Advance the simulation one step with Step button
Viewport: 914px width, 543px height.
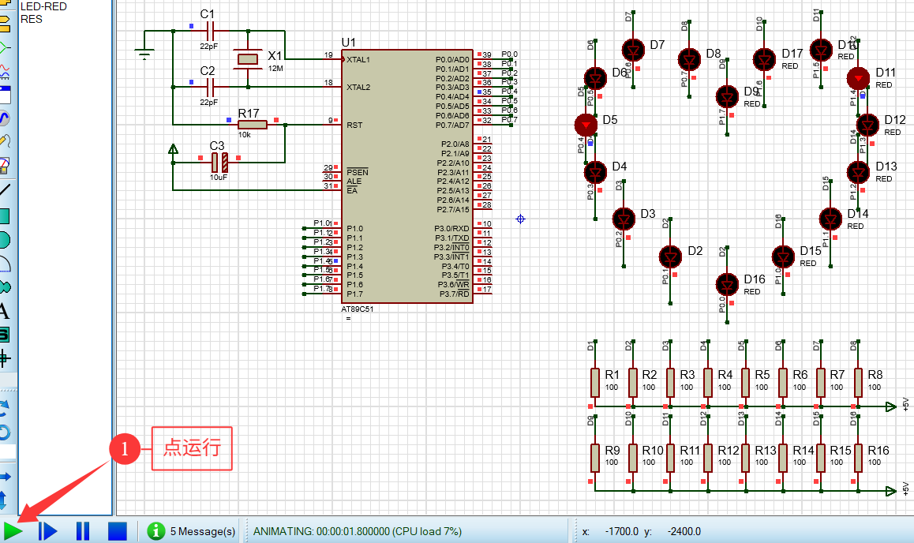[48, 531]
